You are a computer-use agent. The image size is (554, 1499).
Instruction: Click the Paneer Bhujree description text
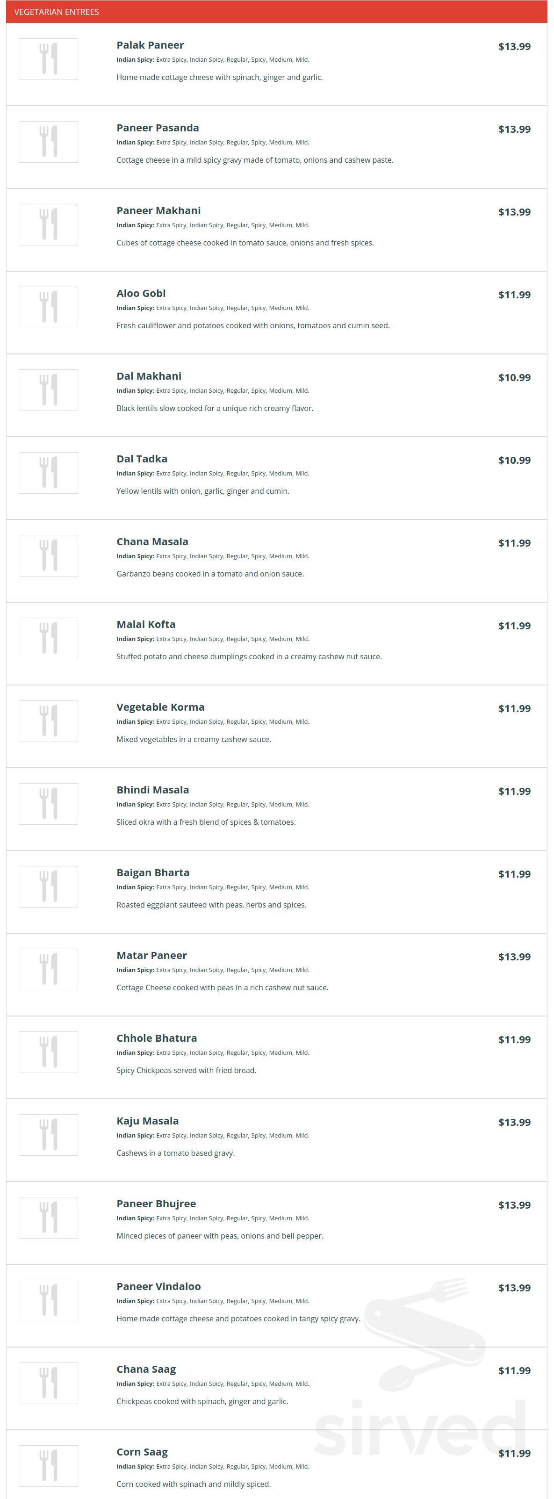(220, 1235)
